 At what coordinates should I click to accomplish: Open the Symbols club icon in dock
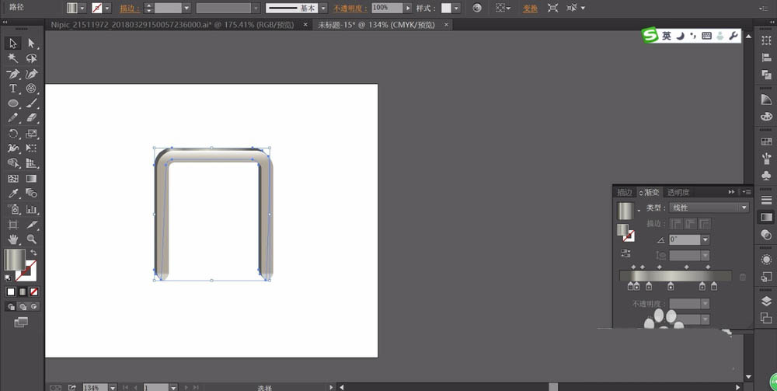(x=766, y=176)
